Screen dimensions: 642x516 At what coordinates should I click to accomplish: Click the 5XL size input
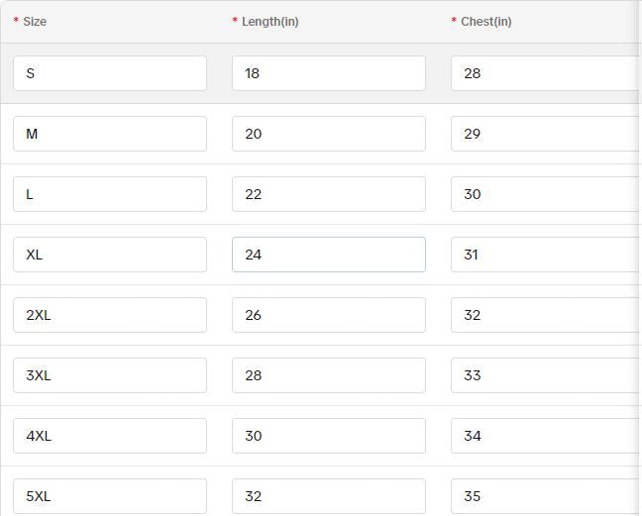[x=109, y=496]
